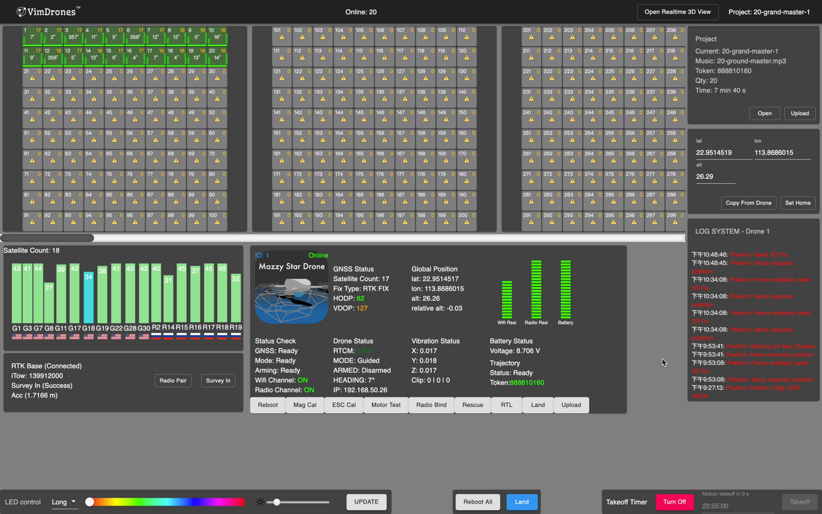The image size is (822, 514).
Task: Trigger RTL for the drone
Action: coord(506,405)
